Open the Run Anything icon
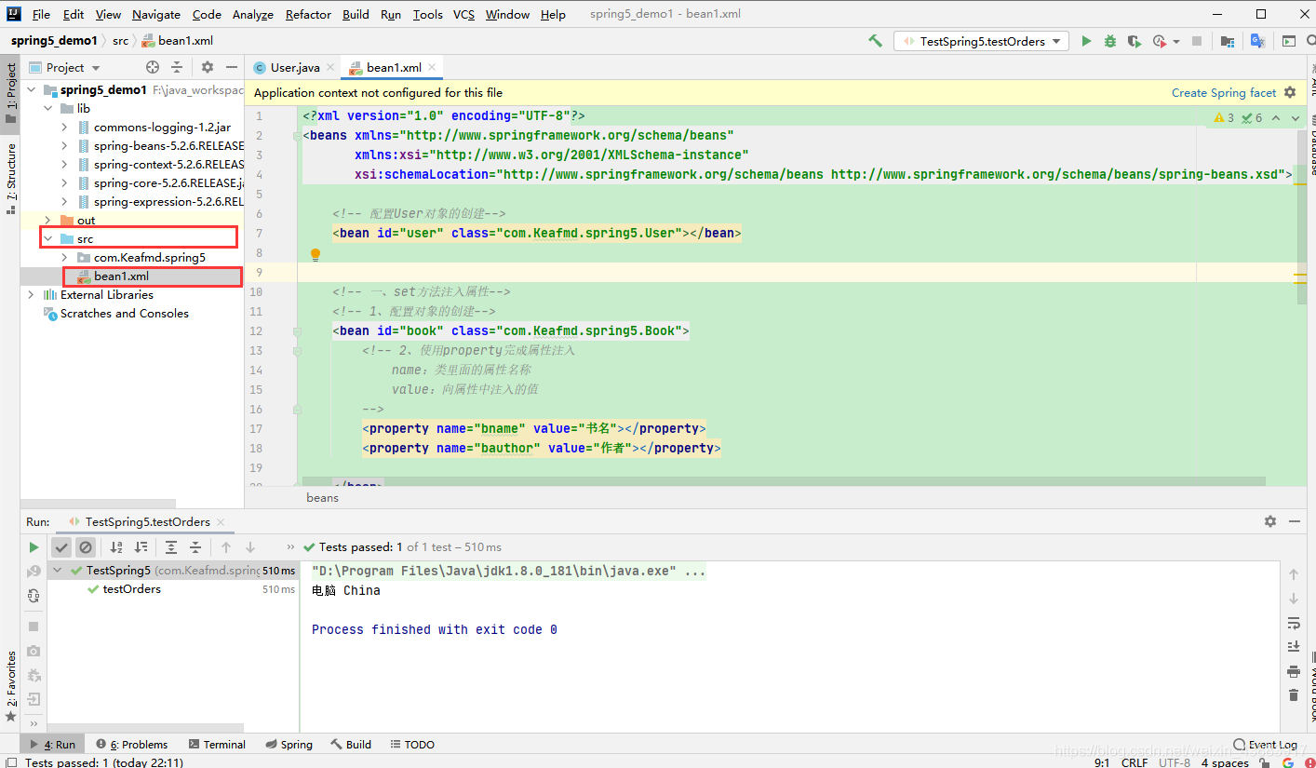The image size is (1316, 768). click(x=1289, y=41)
